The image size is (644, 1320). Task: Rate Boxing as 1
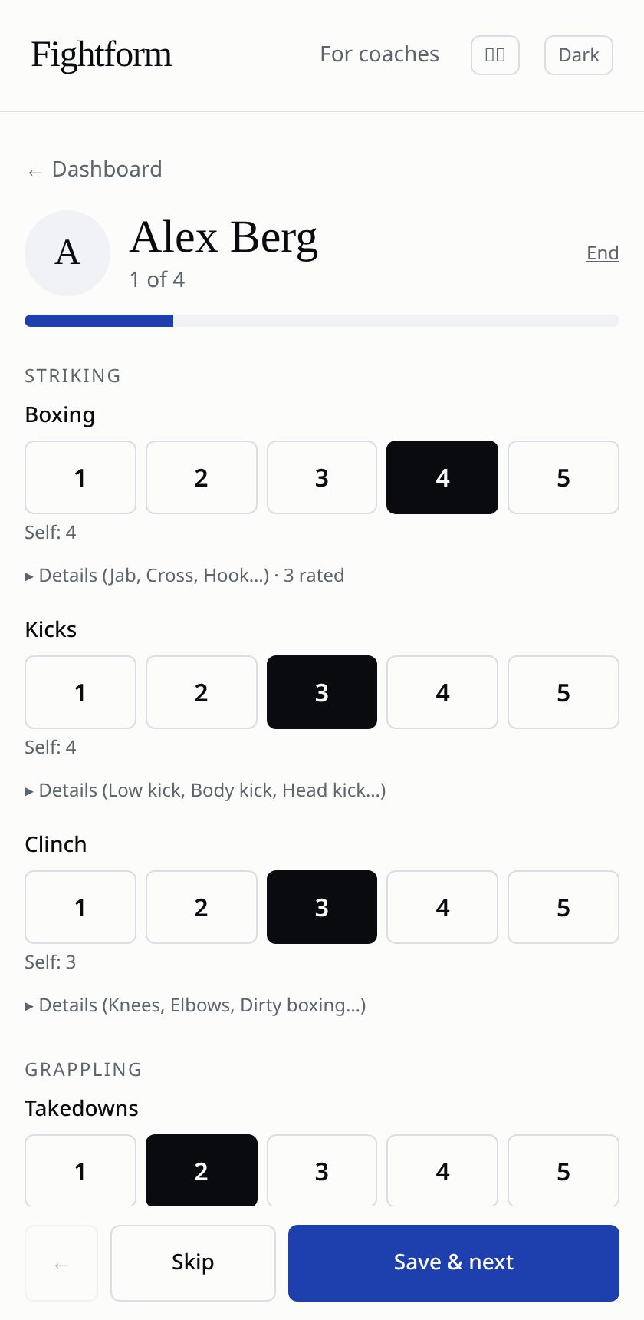coord(80,477)
